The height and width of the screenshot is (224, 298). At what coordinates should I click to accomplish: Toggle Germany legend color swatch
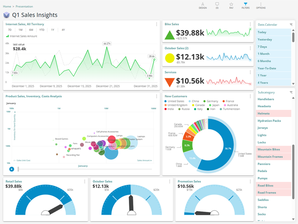[205, 101]
